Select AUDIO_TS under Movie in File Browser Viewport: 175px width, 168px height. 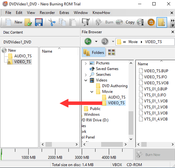[117, 97]
